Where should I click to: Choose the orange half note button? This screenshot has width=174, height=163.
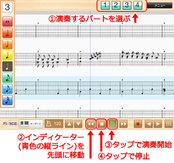(x=7, y=44)
